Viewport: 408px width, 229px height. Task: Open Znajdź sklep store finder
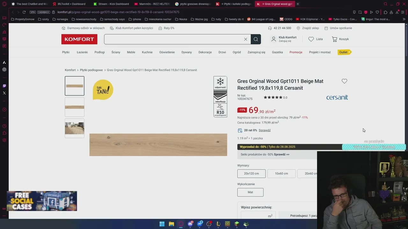click(308, 28)
